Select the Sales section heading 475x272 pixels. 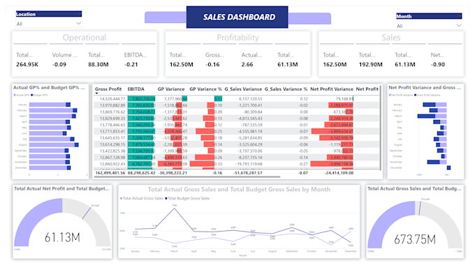390,38
